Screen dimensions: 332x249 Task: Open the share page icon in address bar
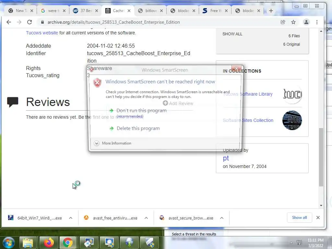[x=283, y=22]
